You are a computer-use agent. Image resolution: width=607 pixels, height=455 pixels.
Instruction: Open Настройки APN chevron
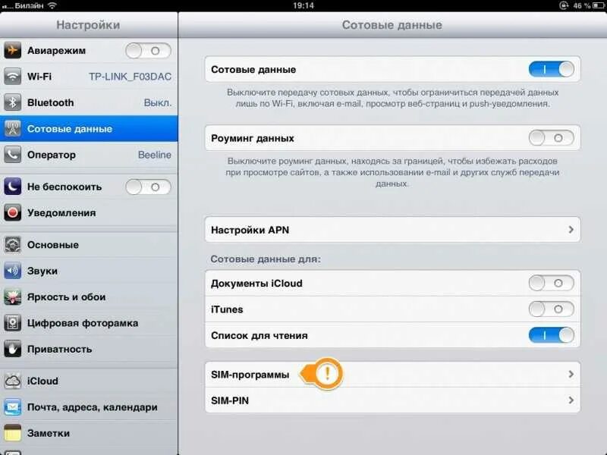click(571, 230)
